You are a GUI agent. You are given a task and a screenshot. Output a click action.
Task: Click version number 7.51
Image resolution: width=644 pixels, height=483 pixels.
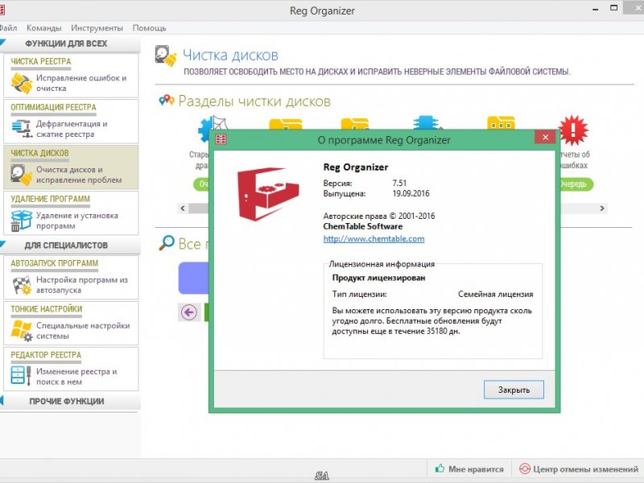point(399,184)
